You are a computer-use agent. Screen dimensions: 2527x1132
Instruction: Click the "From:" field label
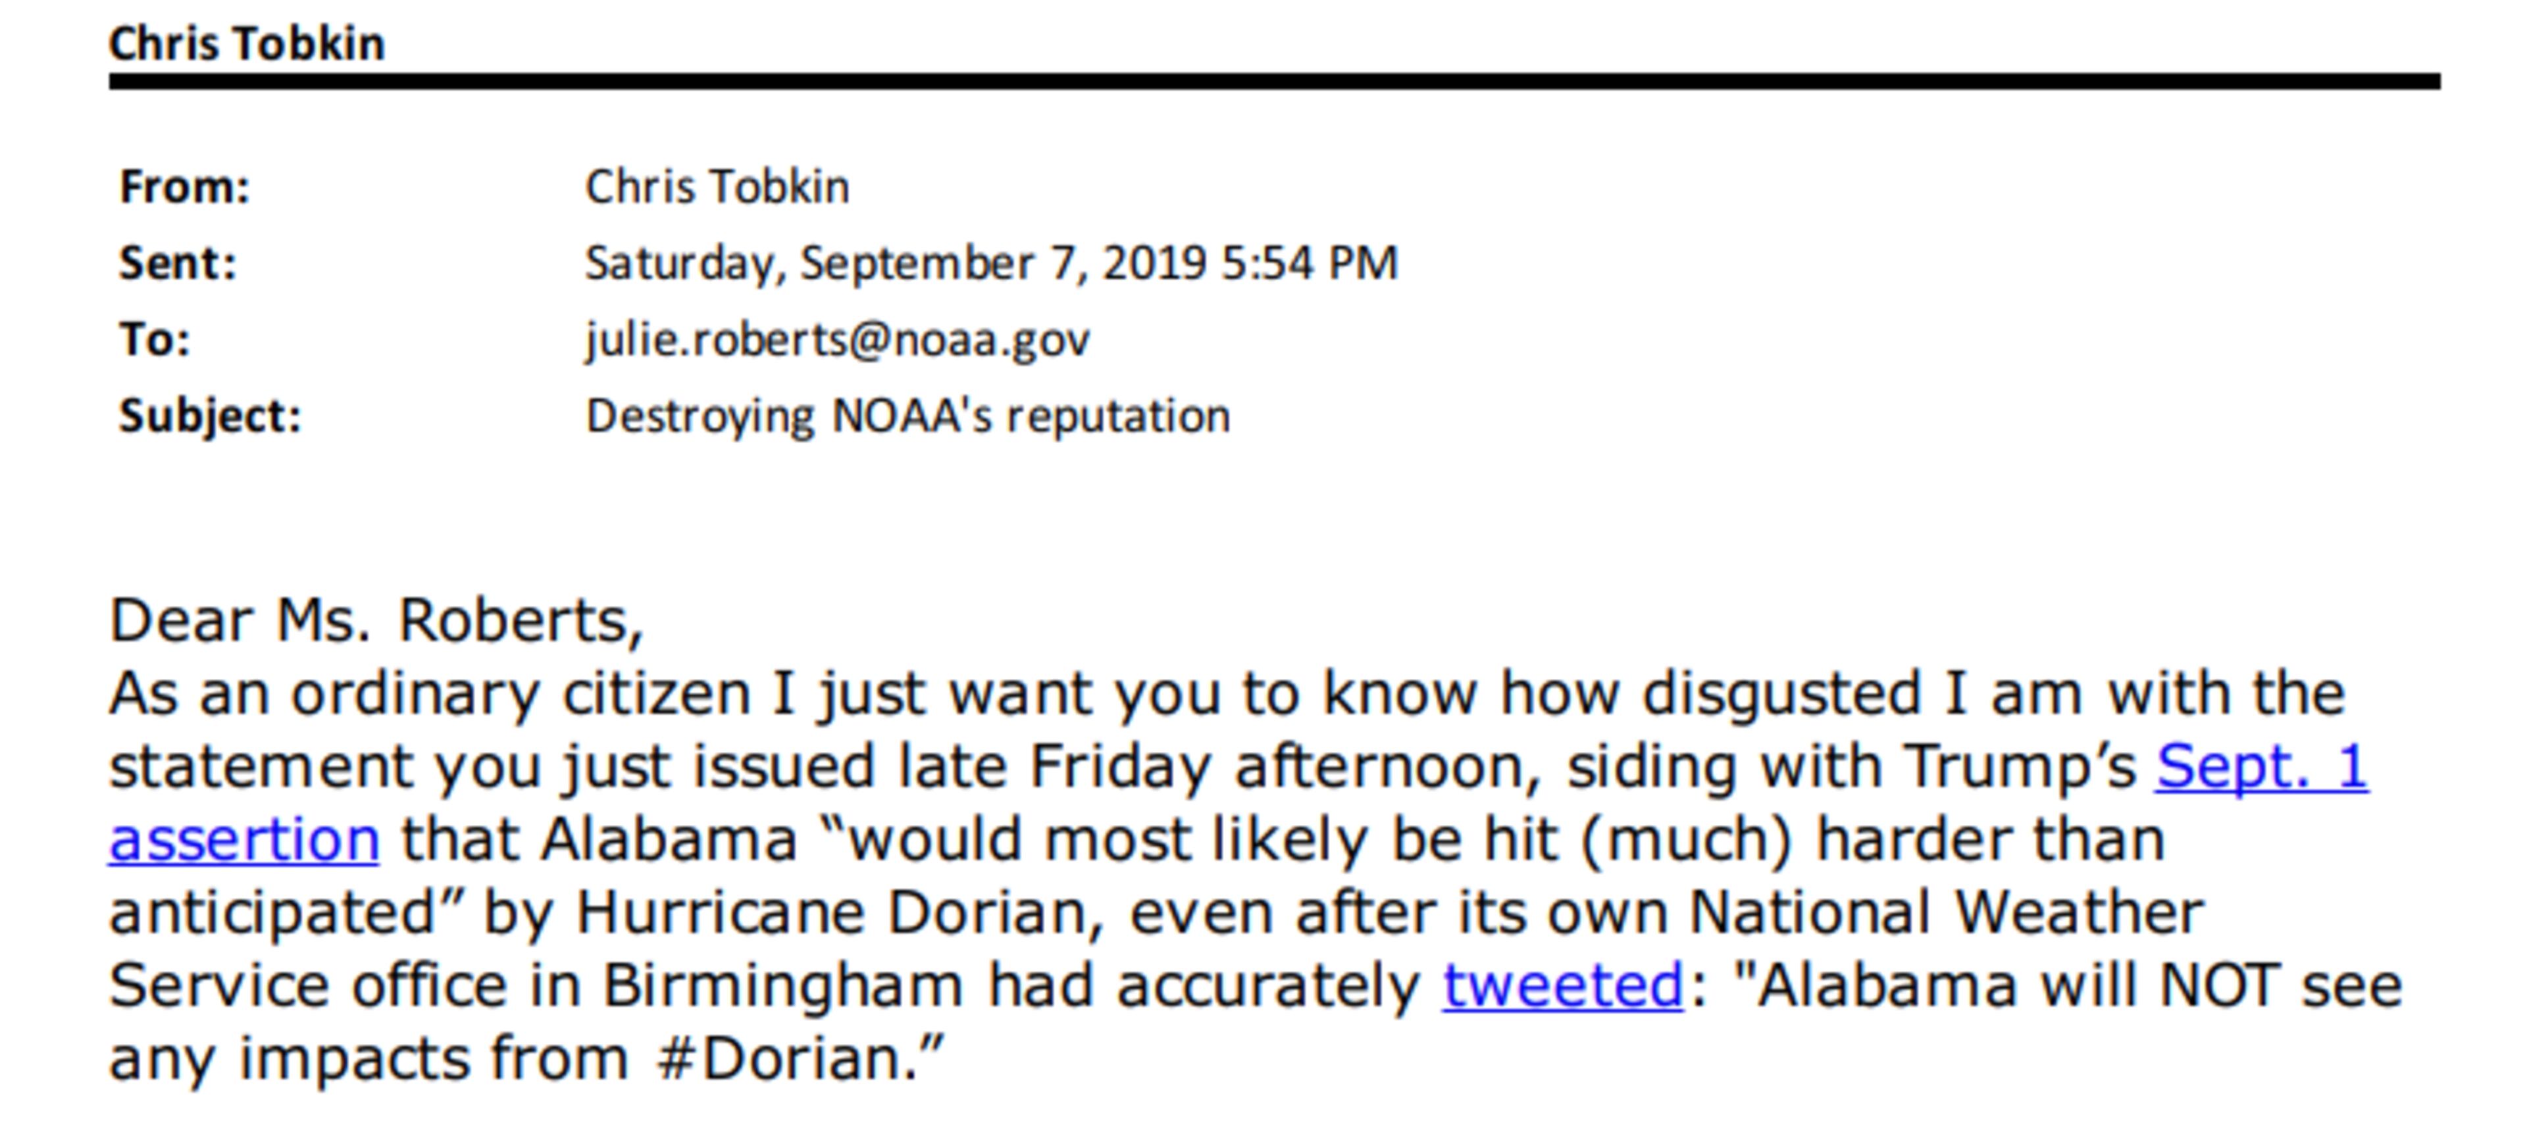184,186
